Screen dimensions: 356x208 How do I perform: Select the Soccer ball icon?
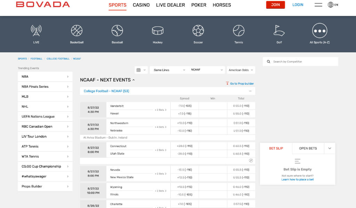(x=198, y=31)
